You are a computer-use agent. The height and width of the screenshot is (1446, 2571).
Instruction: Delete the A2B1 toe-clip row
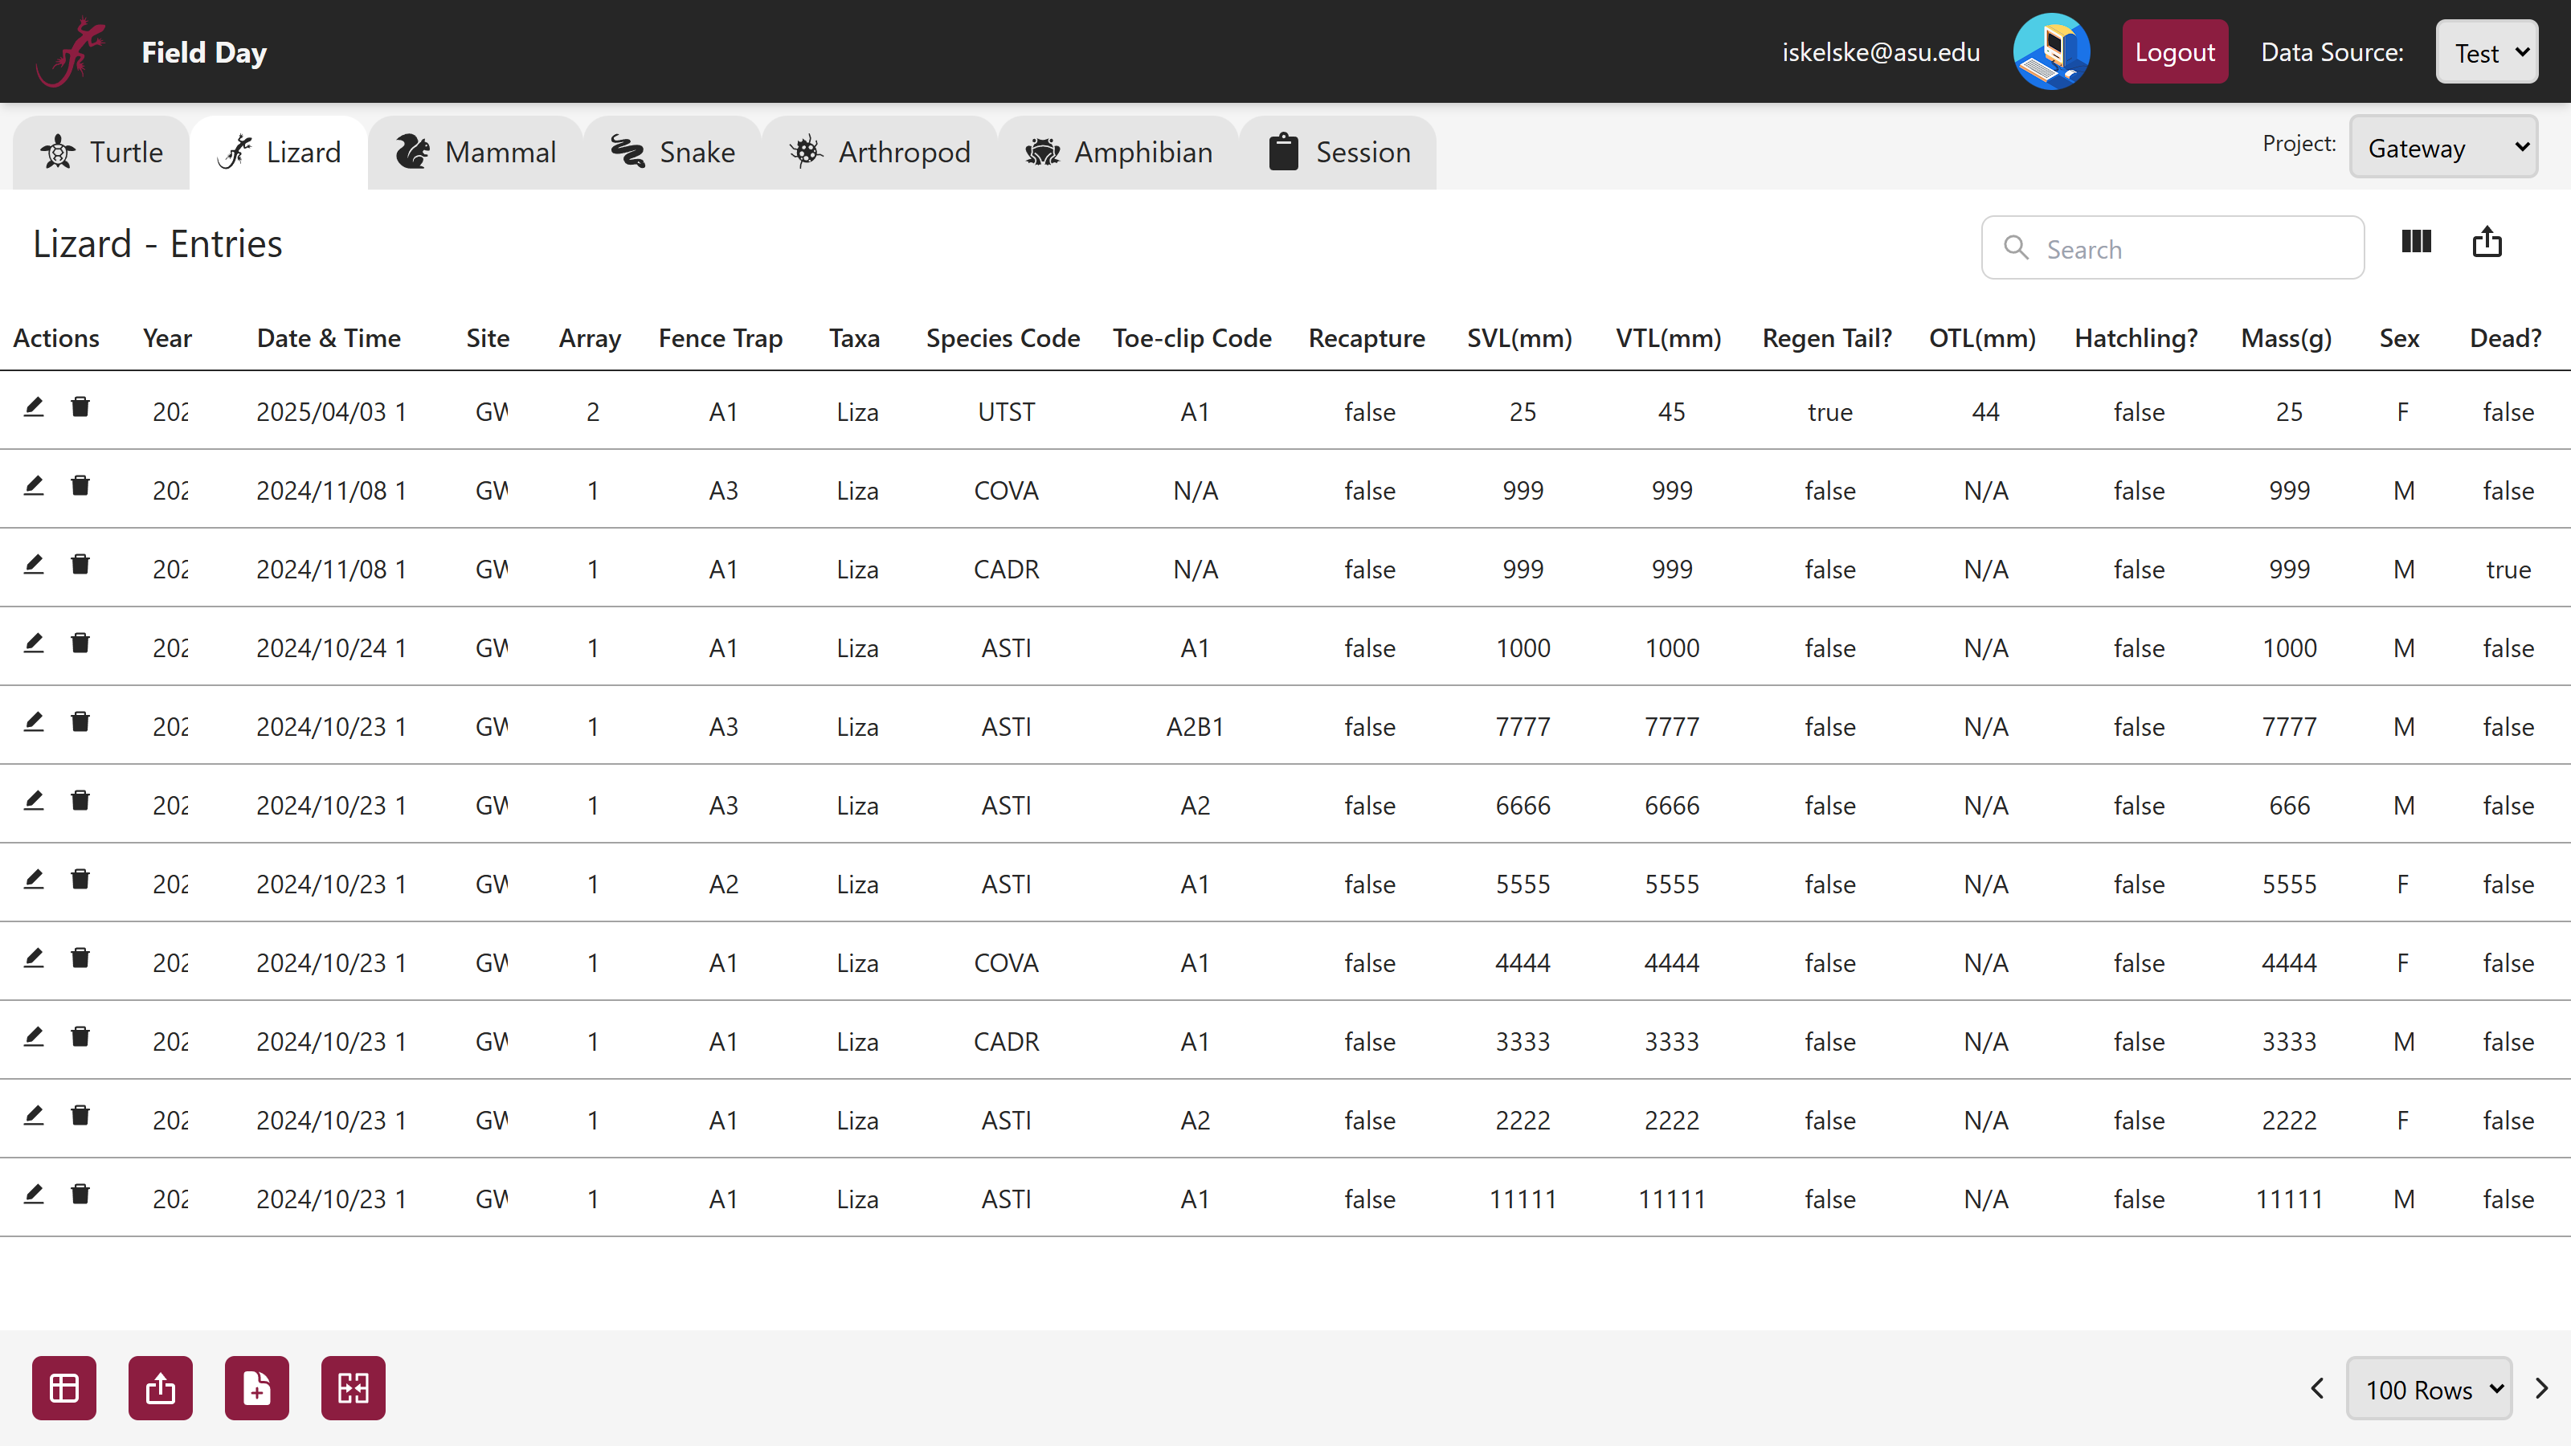pos(81,722)
